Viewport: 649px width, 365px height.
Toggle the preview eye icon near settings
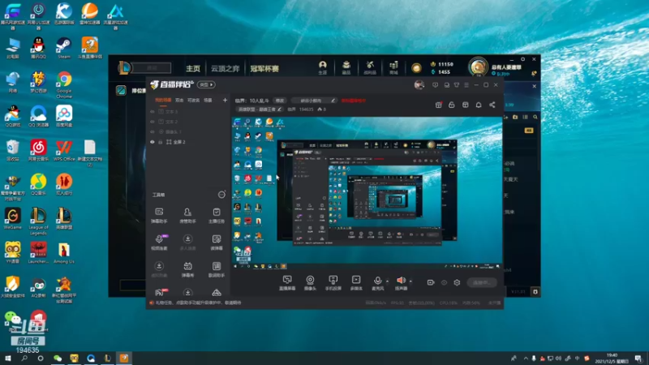click(x=444, y=282)
